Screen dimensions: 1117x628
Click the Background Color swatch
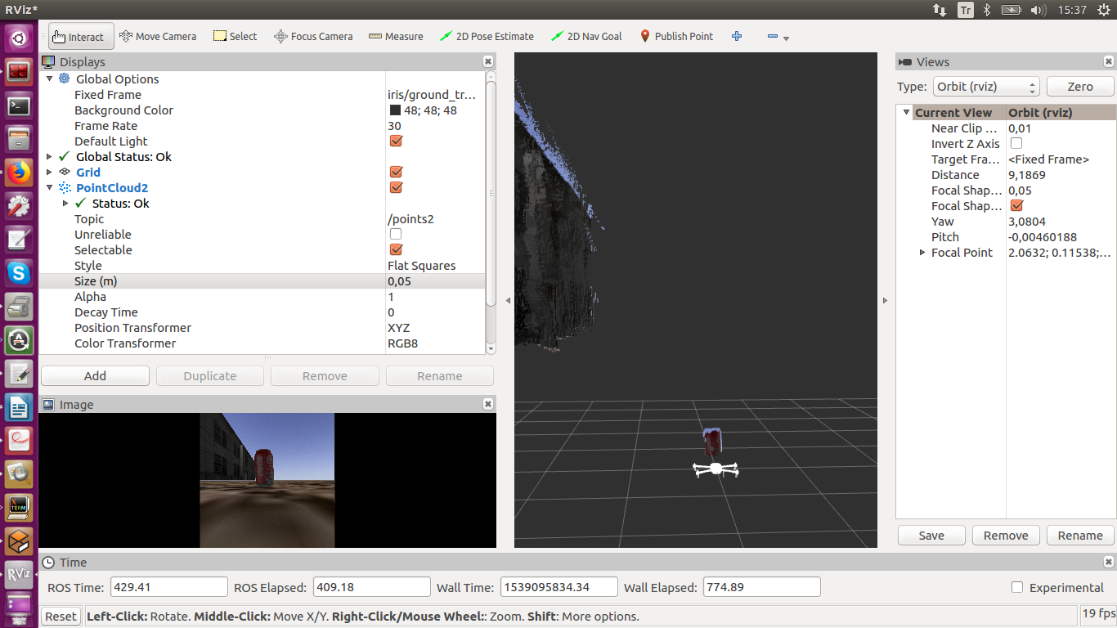[395, 110]
